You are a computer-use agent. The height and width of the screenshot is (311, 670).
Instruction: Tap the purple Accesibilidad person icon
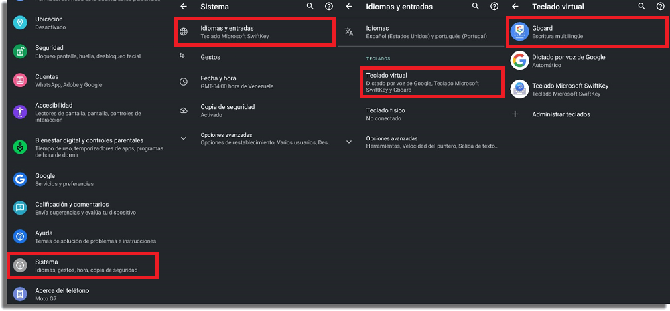[x=20, y=112]
